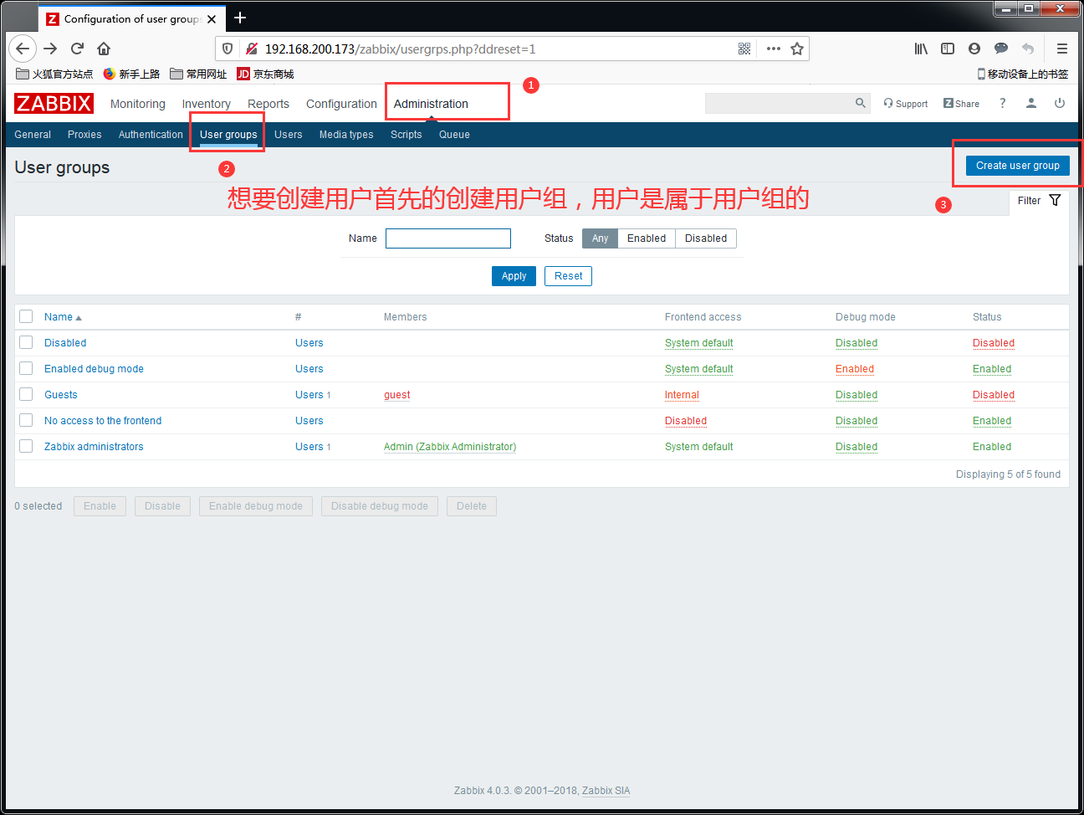
Task: Click the QR code icon in address bar
Action: [x=744, y=49]
